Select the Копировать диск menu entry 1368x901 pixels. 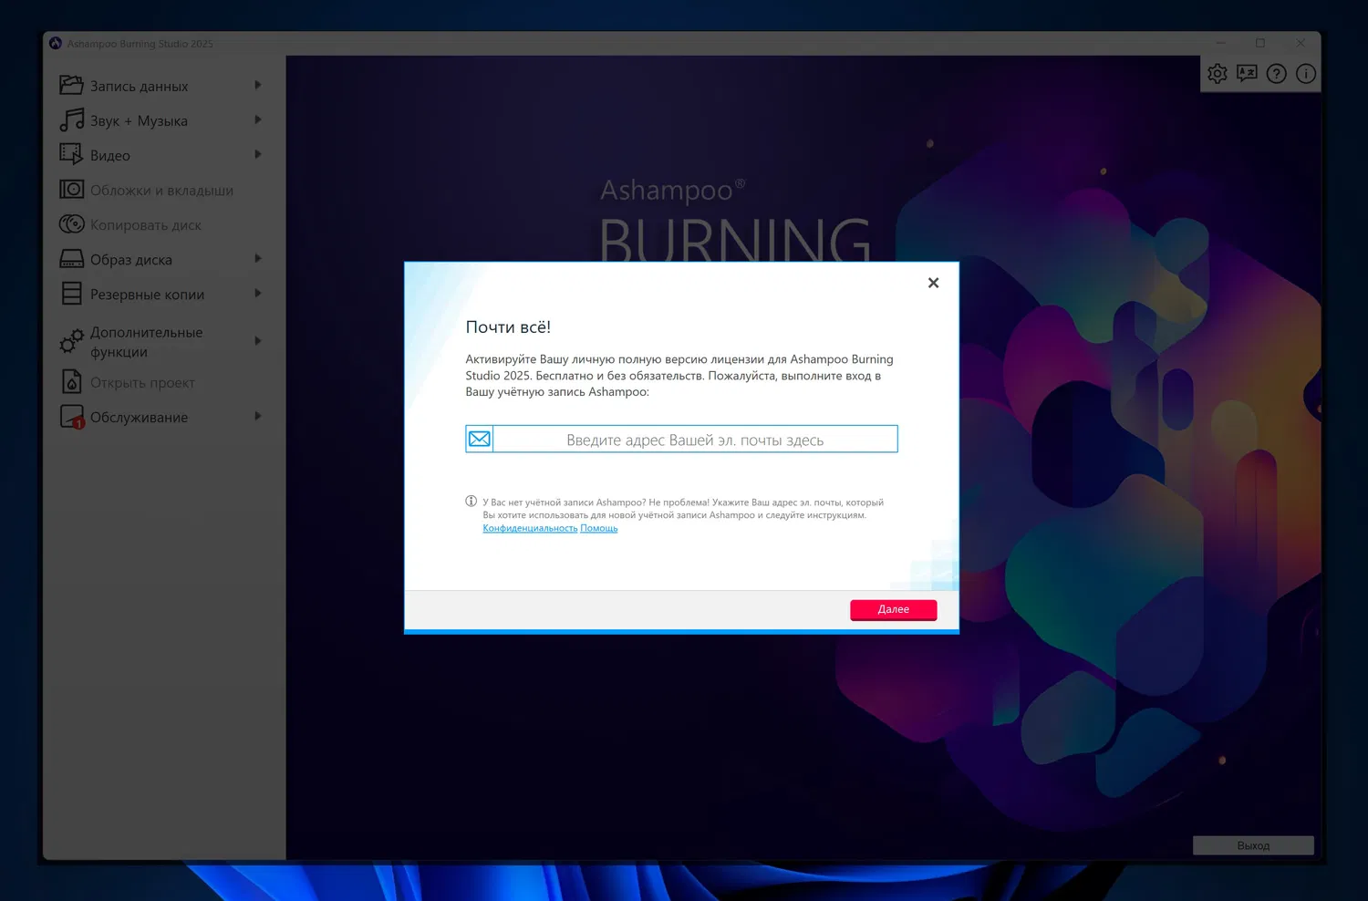coord(162,224)
